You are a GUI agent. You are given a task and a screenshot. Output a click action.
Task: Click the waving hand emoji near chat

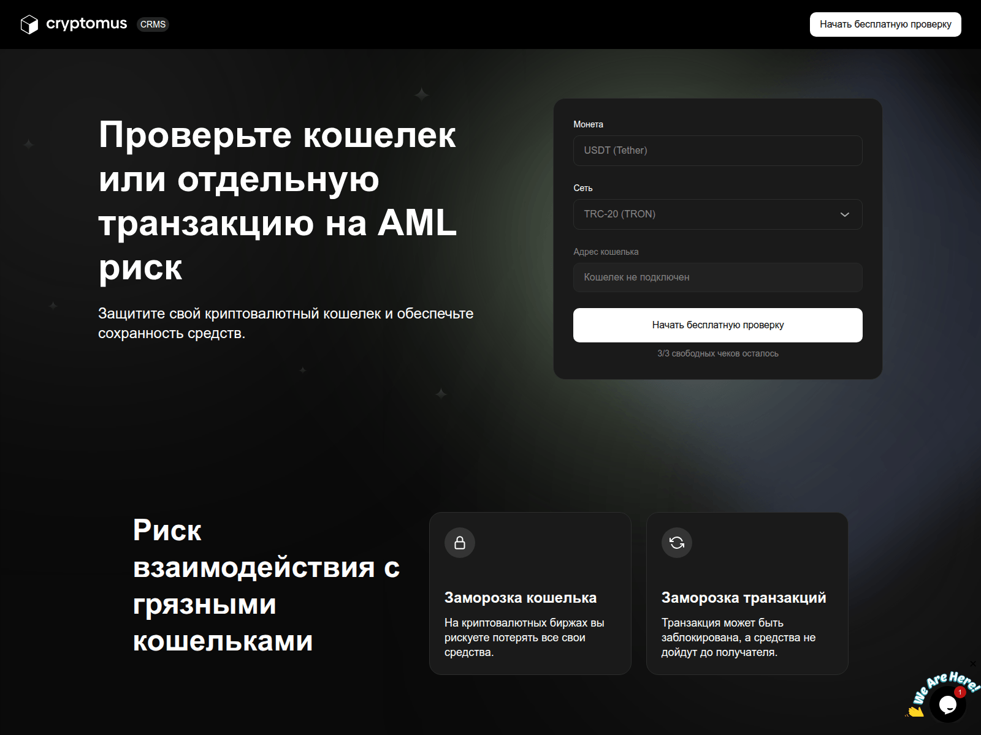(x=916, y=711)
